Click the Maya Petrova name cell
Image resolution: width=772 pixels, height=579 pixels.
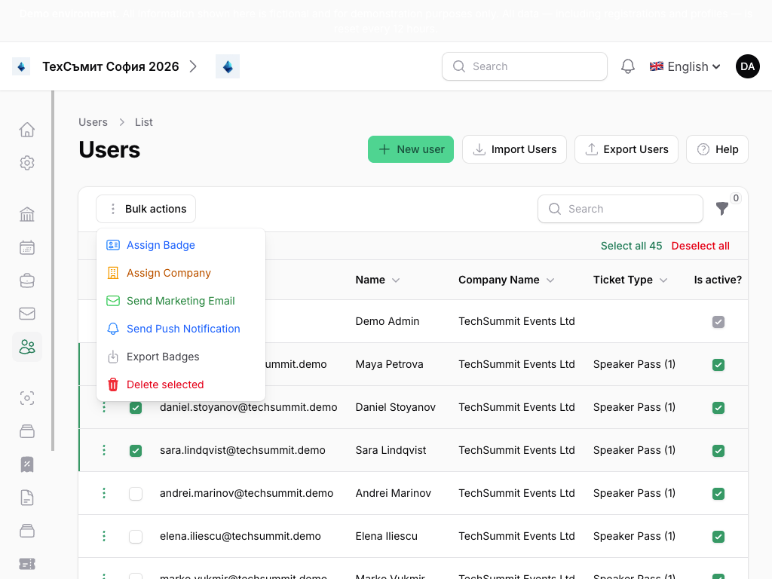(x=390, y=364)
